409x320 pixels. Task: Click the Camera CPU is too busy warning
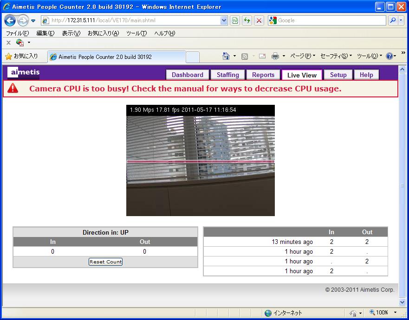click(x=185, y=89)
